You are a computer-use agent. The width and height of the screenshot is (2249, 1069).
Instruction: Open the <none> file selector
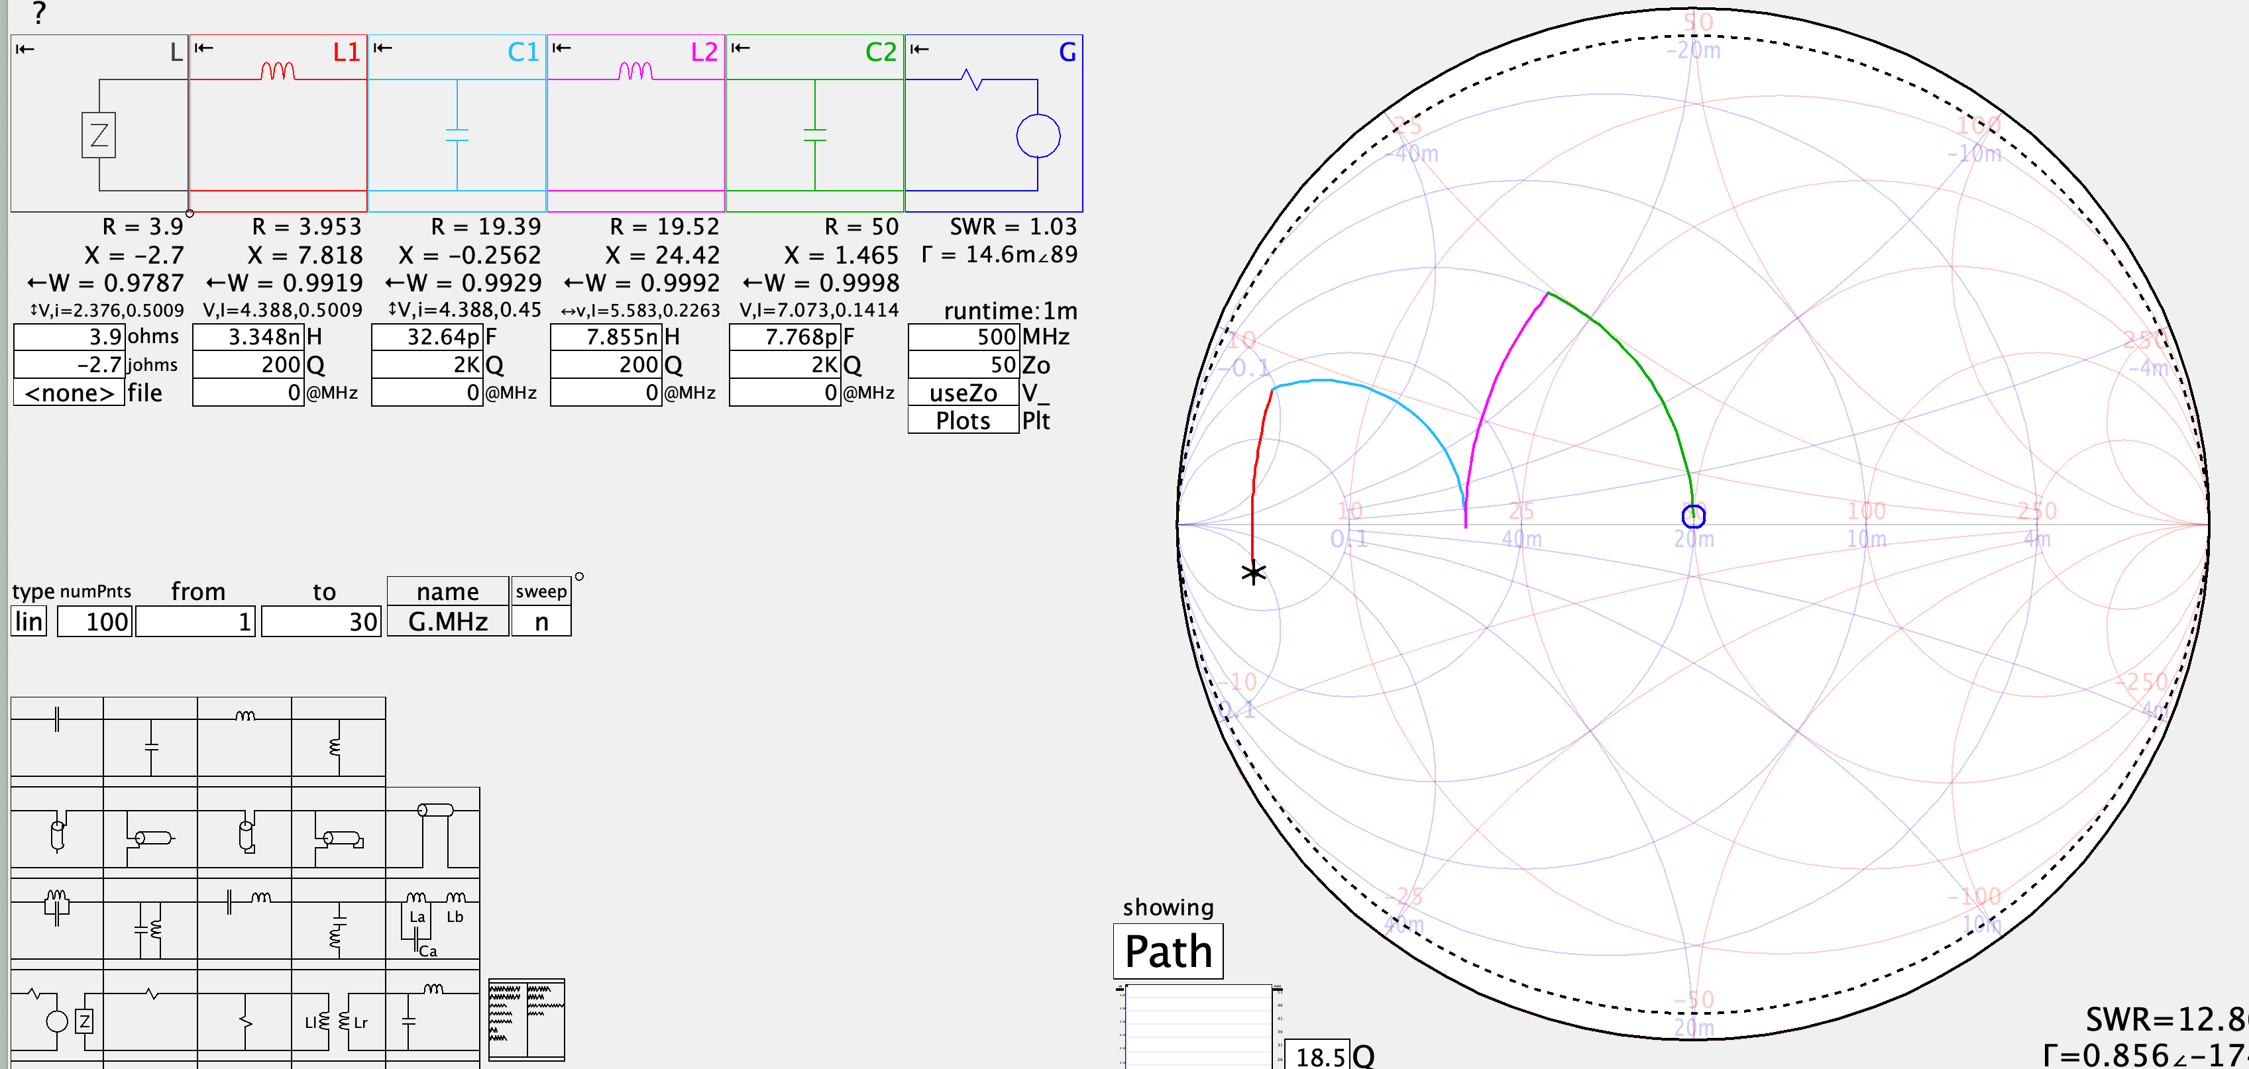[x=69, y=393]
